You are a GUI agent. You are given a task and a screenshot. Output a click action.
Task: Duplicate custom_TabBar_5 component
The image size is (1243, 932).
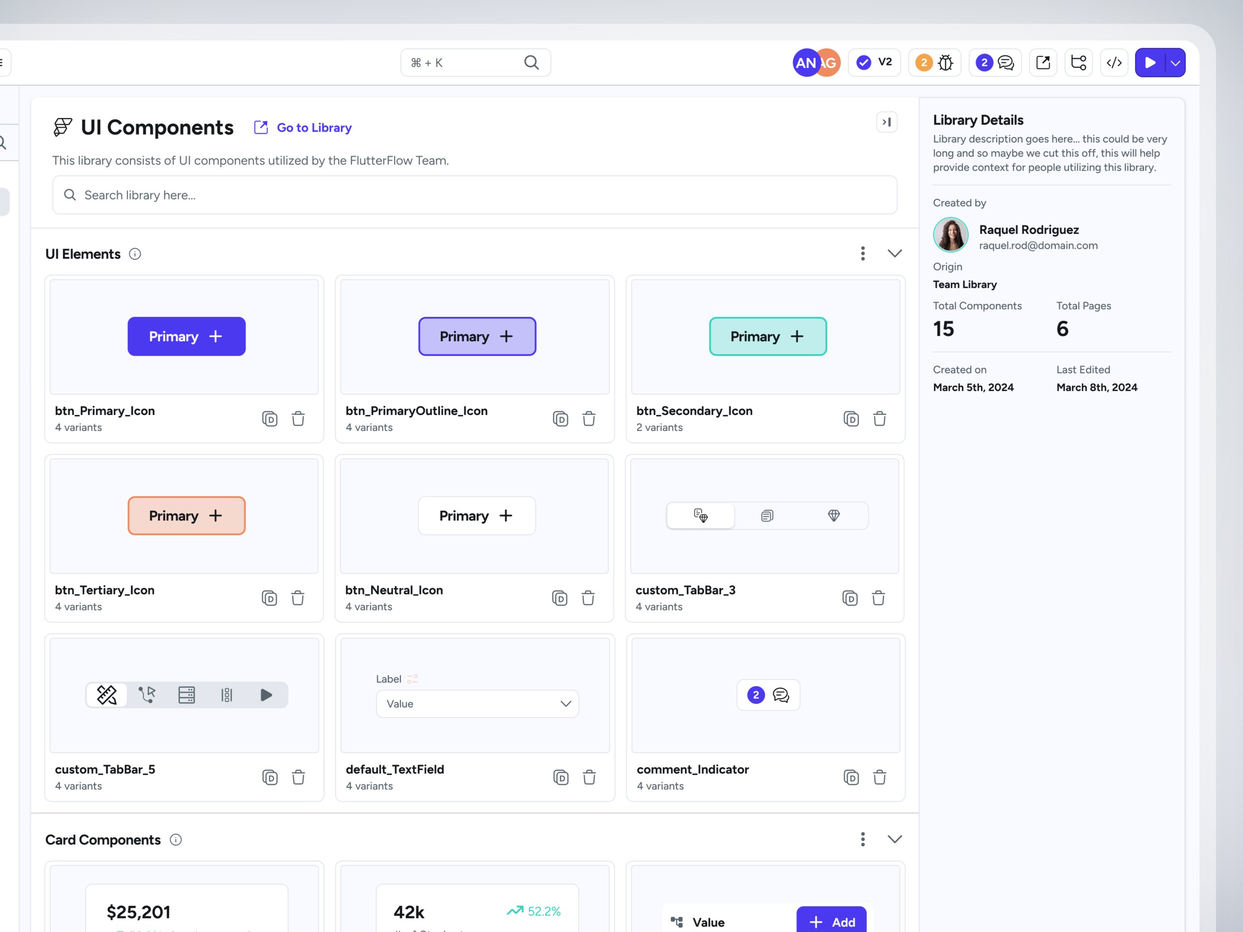click(x=270, y=777)
